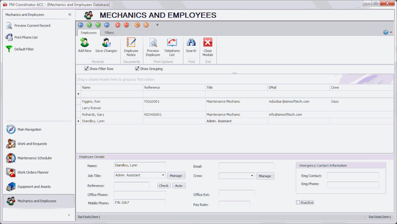The height and width of the screenshot is (224, 397).
Task: Select the Employees ribbon tab
Action: pos(89,33)
